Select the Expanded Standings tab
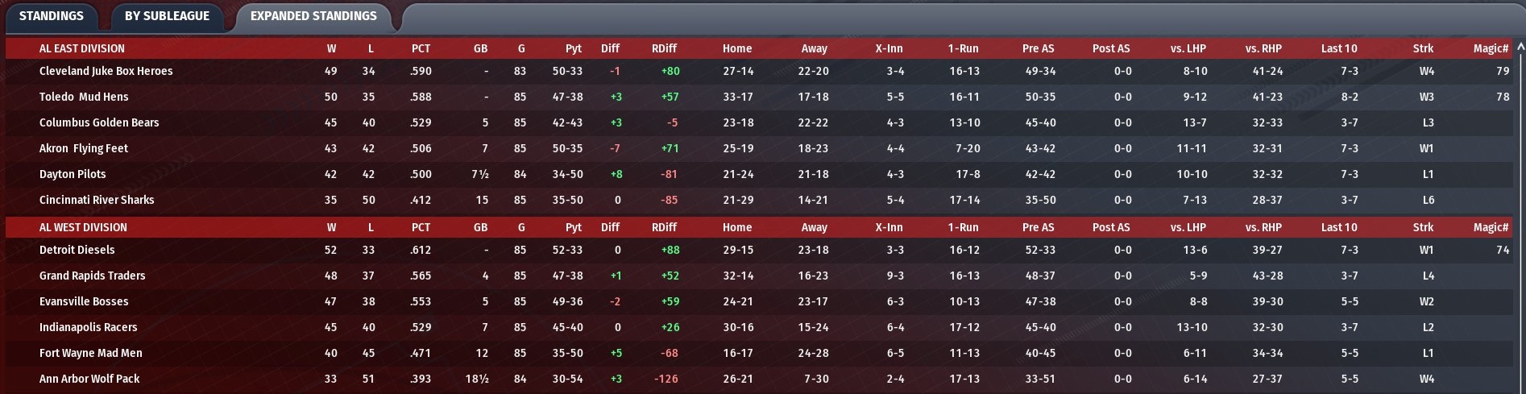This screenshot has height=394, width=1526. 313,16
